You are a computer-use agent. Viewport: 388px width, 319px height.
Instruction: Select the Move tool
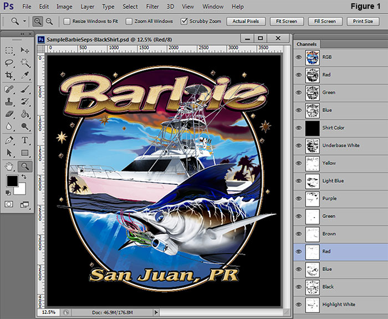tap(25, 50)
